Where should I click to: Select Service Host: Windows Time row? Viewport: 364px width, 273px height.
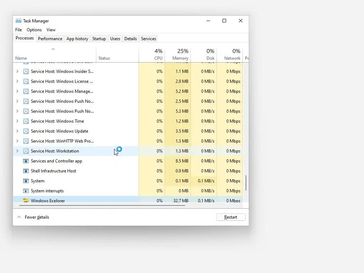point(128,121)
